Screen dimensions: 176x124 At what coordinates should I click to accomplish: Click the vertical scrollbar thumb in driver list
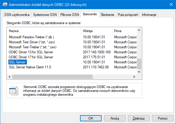point(139,64)
